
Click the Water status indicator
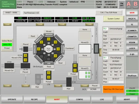(x=93, y=18)
